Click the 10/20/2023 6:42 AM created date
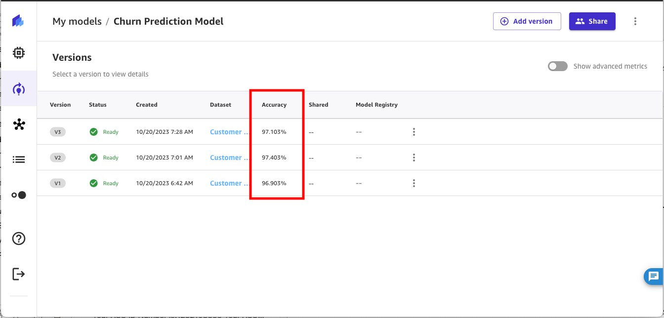 coord(165,183)
